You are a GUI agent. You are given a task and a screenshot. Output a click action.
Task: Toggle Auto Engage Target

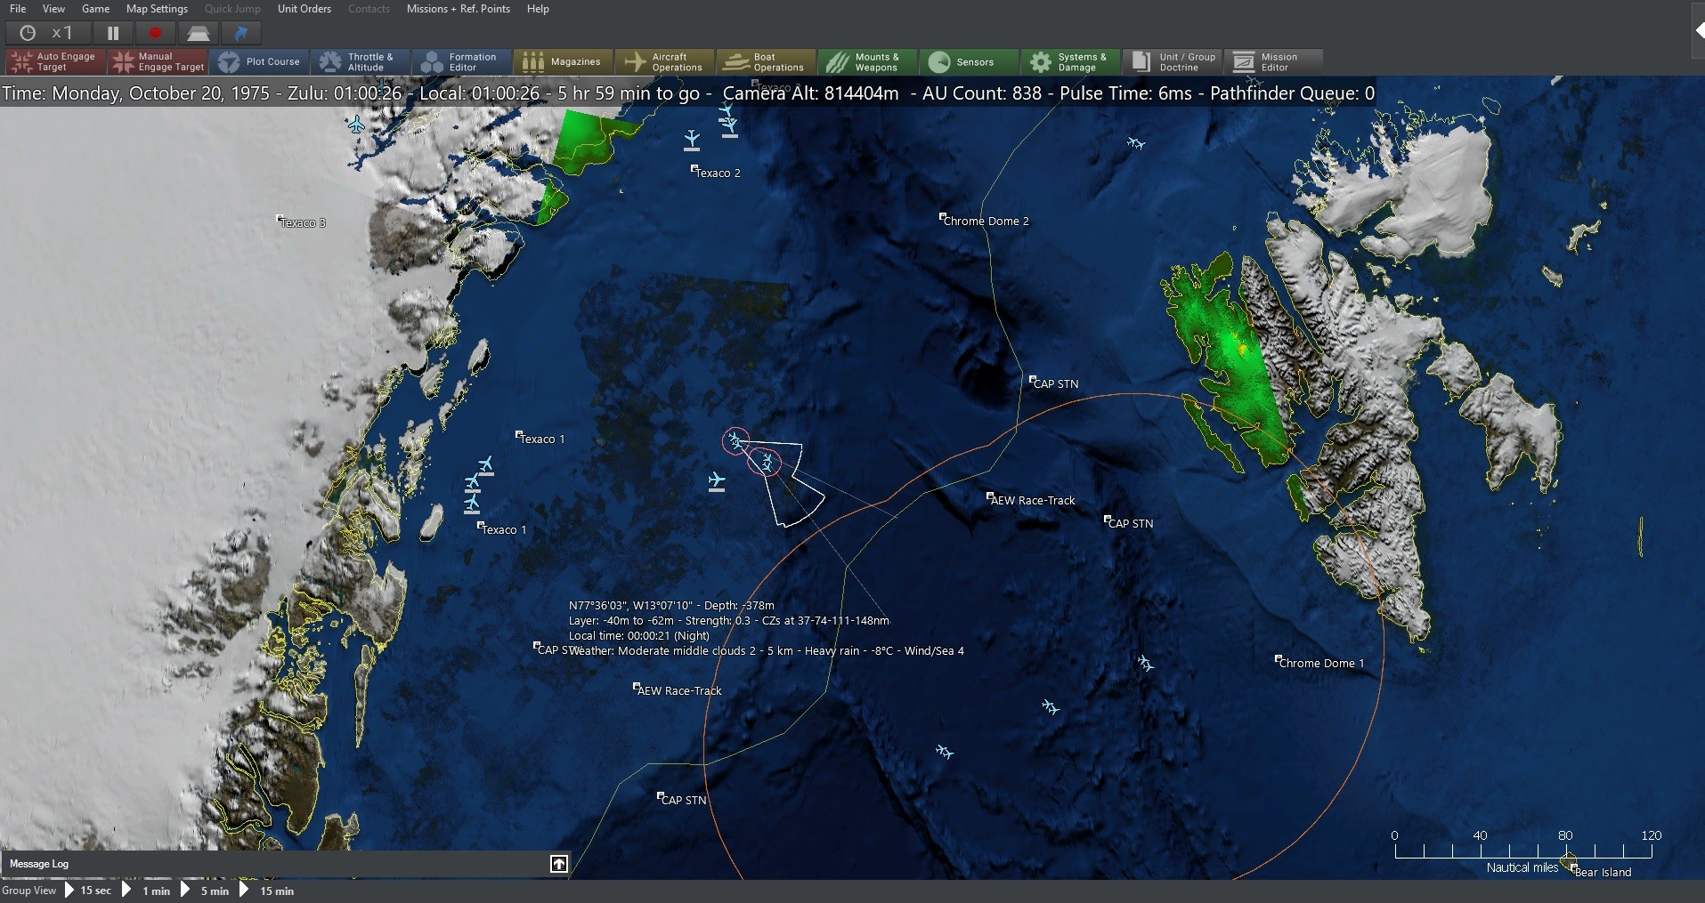[x=53, y=61]
